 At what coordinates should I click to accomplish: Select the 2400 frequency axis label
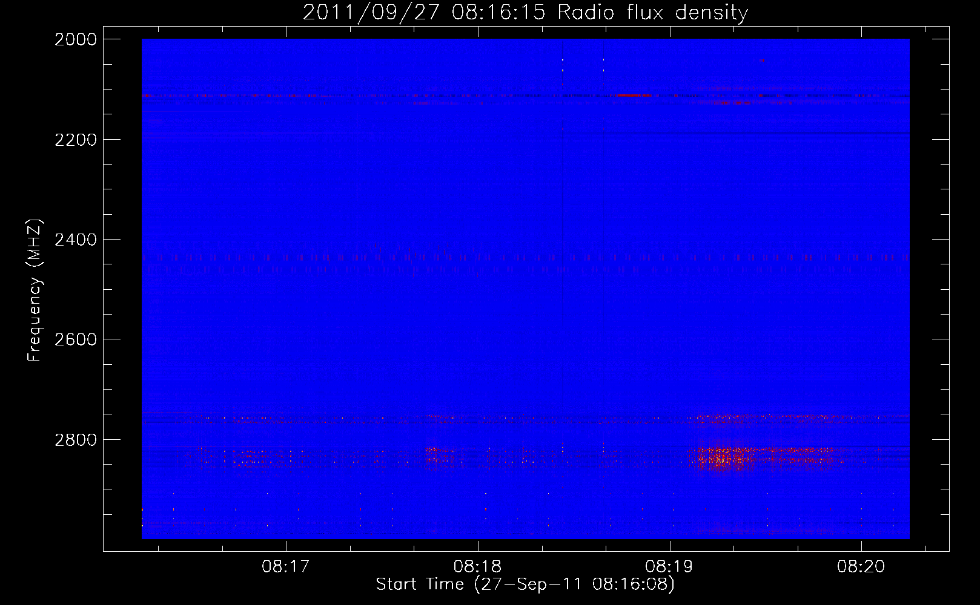(76, 240)
